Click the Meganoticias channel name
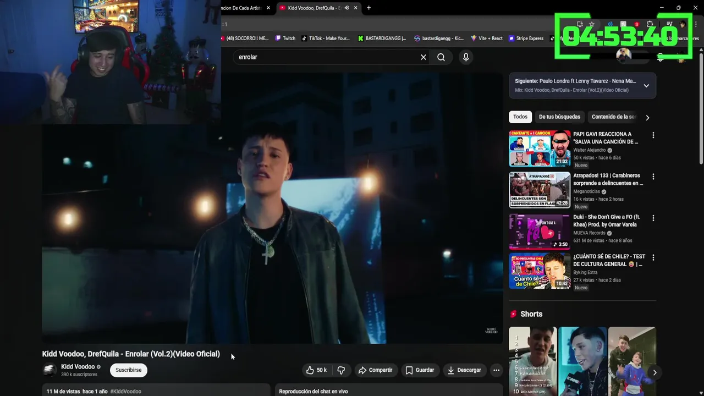704x396 pixels. (586, 191)
